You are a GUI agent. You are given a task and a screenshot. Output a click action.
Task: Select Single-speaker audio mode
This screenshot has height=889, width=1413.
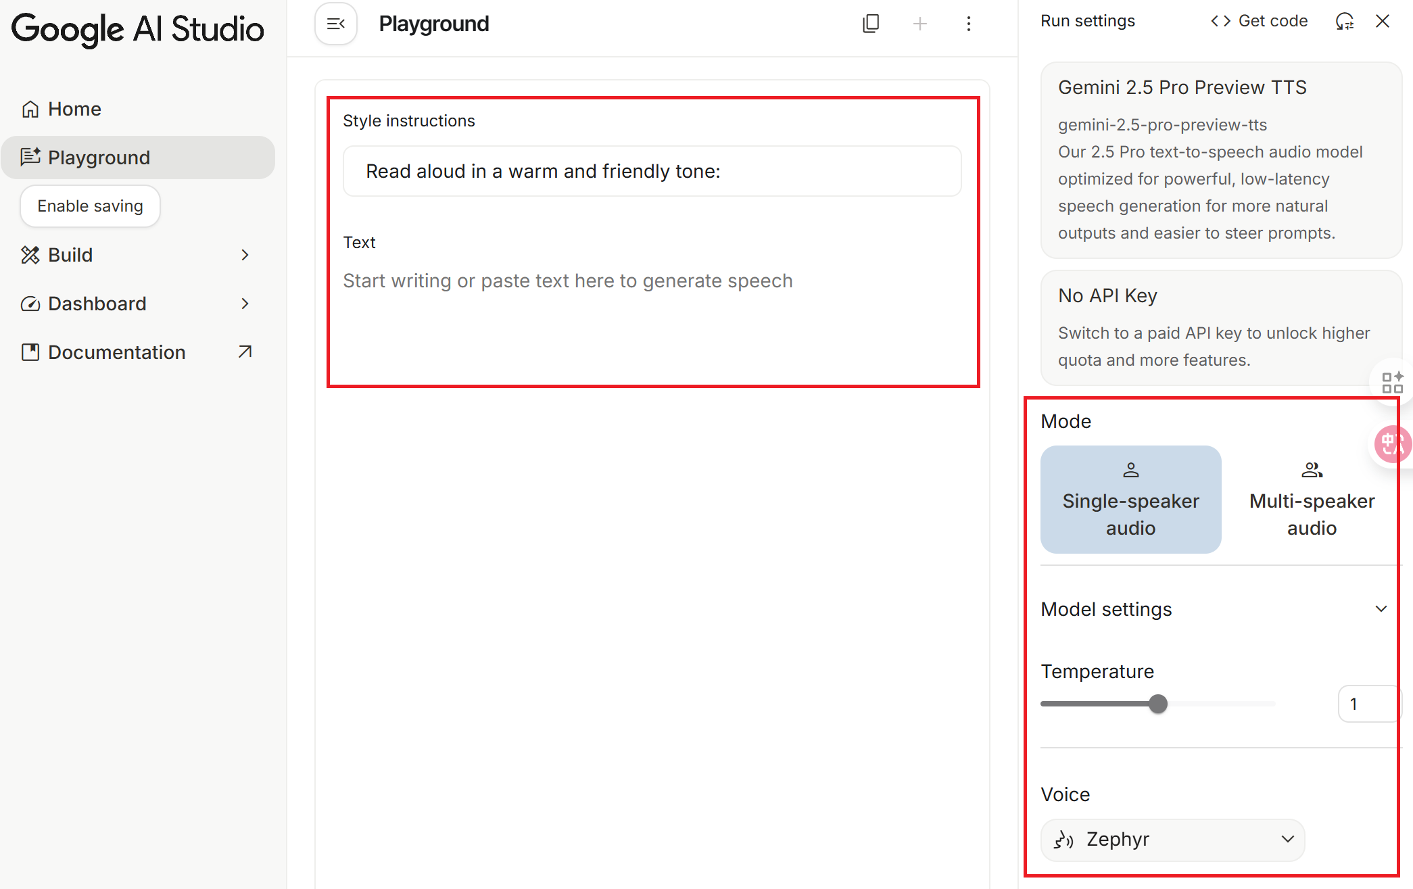point(1130,499)
